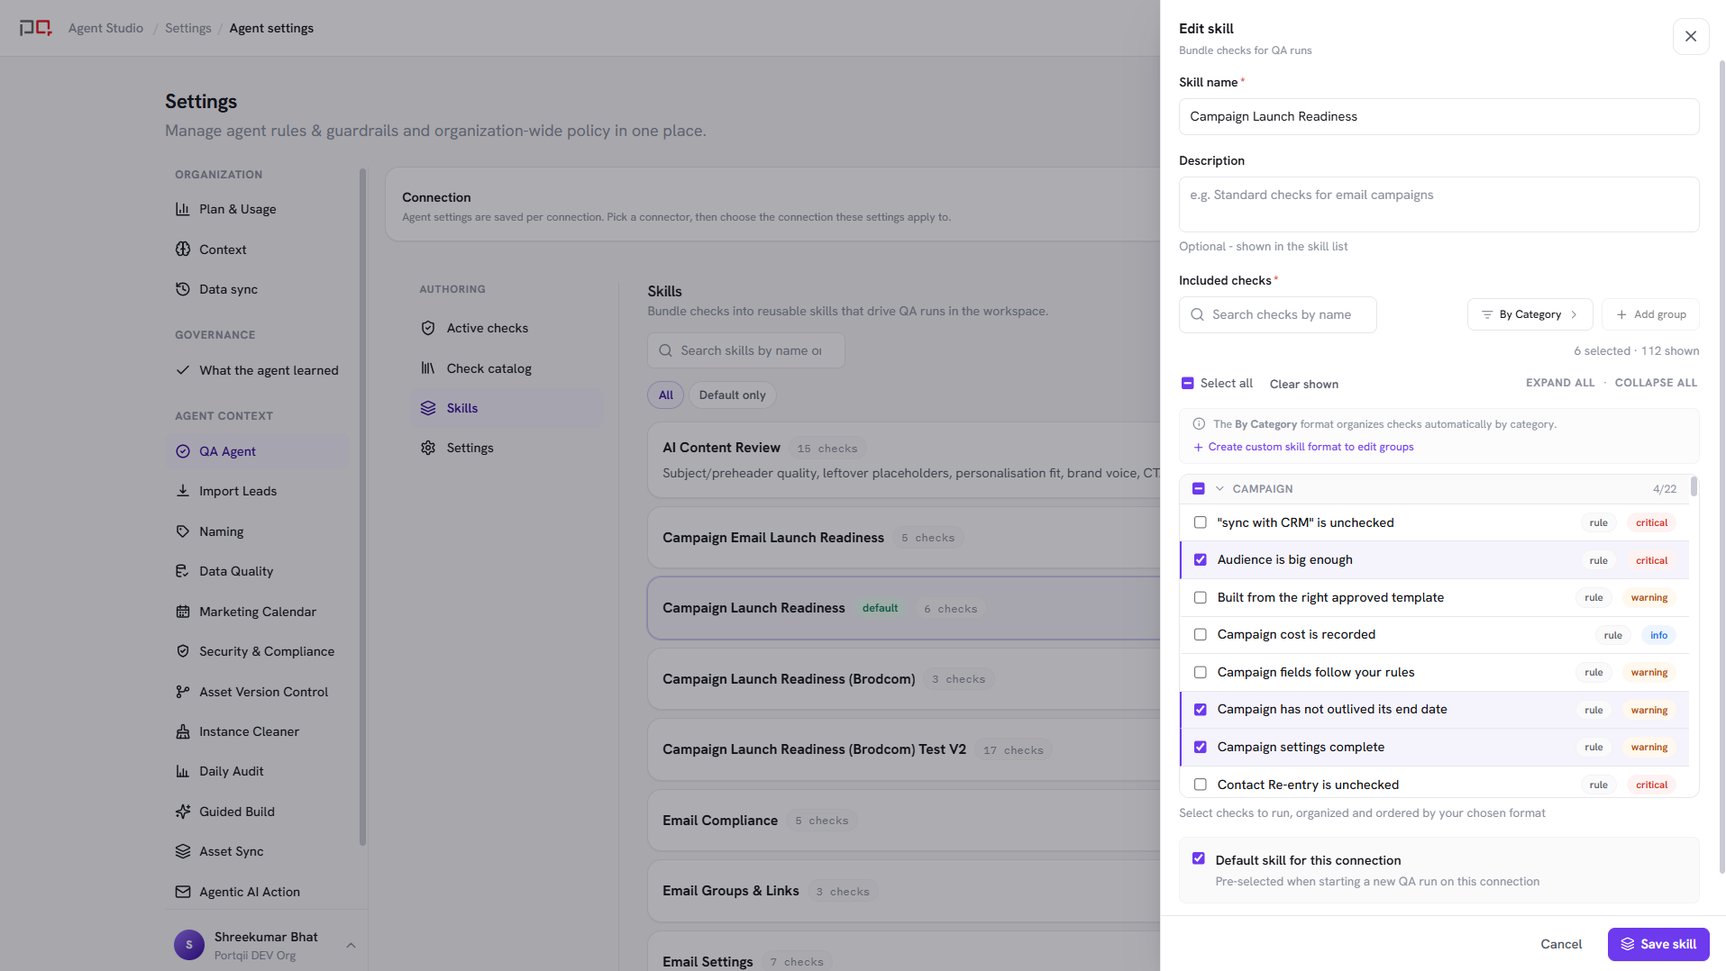Click the Asset Sync layers icon
This screenshot has height=971, width=1726.
click(x=183, y=851)
